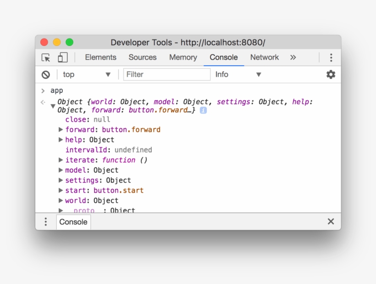The image size is (376, 284).
Task: Select the Console drawer tab
Action: coord(73,222)
